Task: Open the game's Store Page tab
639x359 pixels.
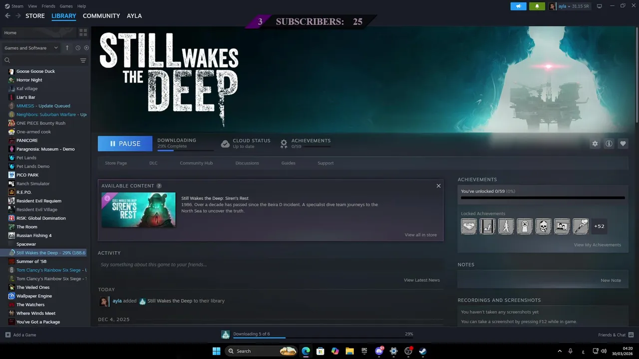Action: coord(116,163)
